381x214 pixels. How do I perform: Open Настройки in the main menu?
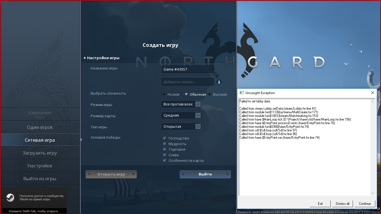pyautogui.click(x=40, y=166)
